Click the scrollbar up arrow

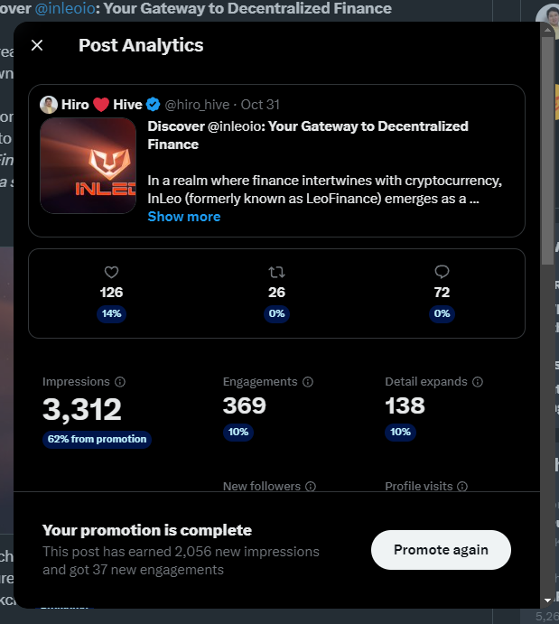point(547,30)
